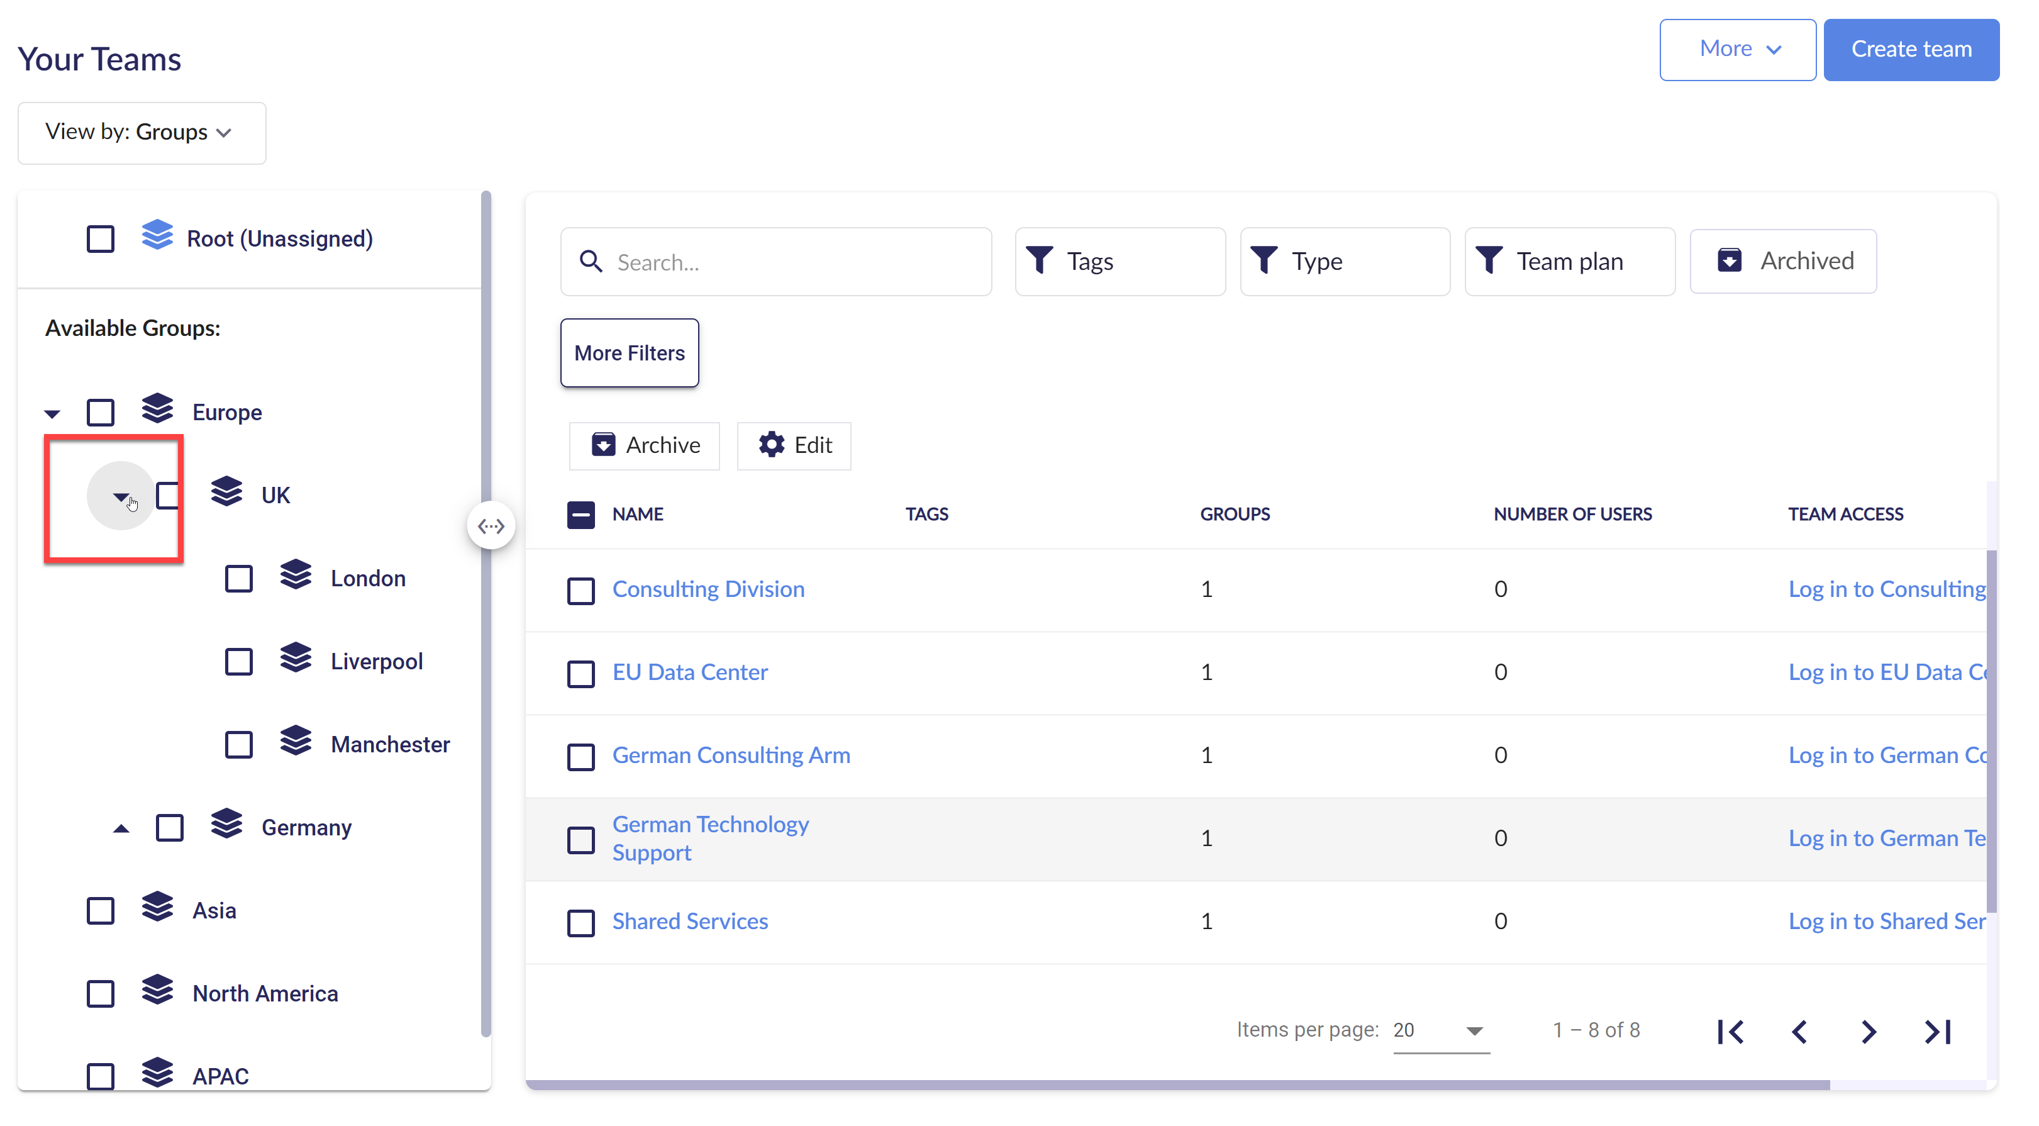The width and height of the screenshot is (2039, 1126).
Task: Click the Europe group layers icon
Action: (x=157, y=410)
